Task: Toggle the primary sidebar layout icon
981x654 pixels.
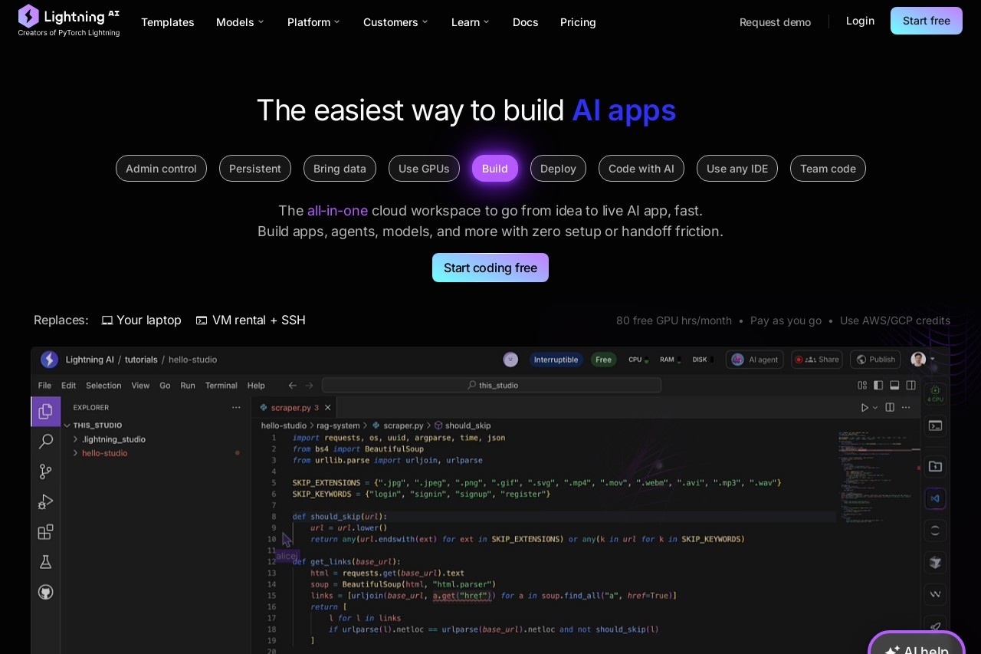Action: pyautogui.click(x=878, y=385)
